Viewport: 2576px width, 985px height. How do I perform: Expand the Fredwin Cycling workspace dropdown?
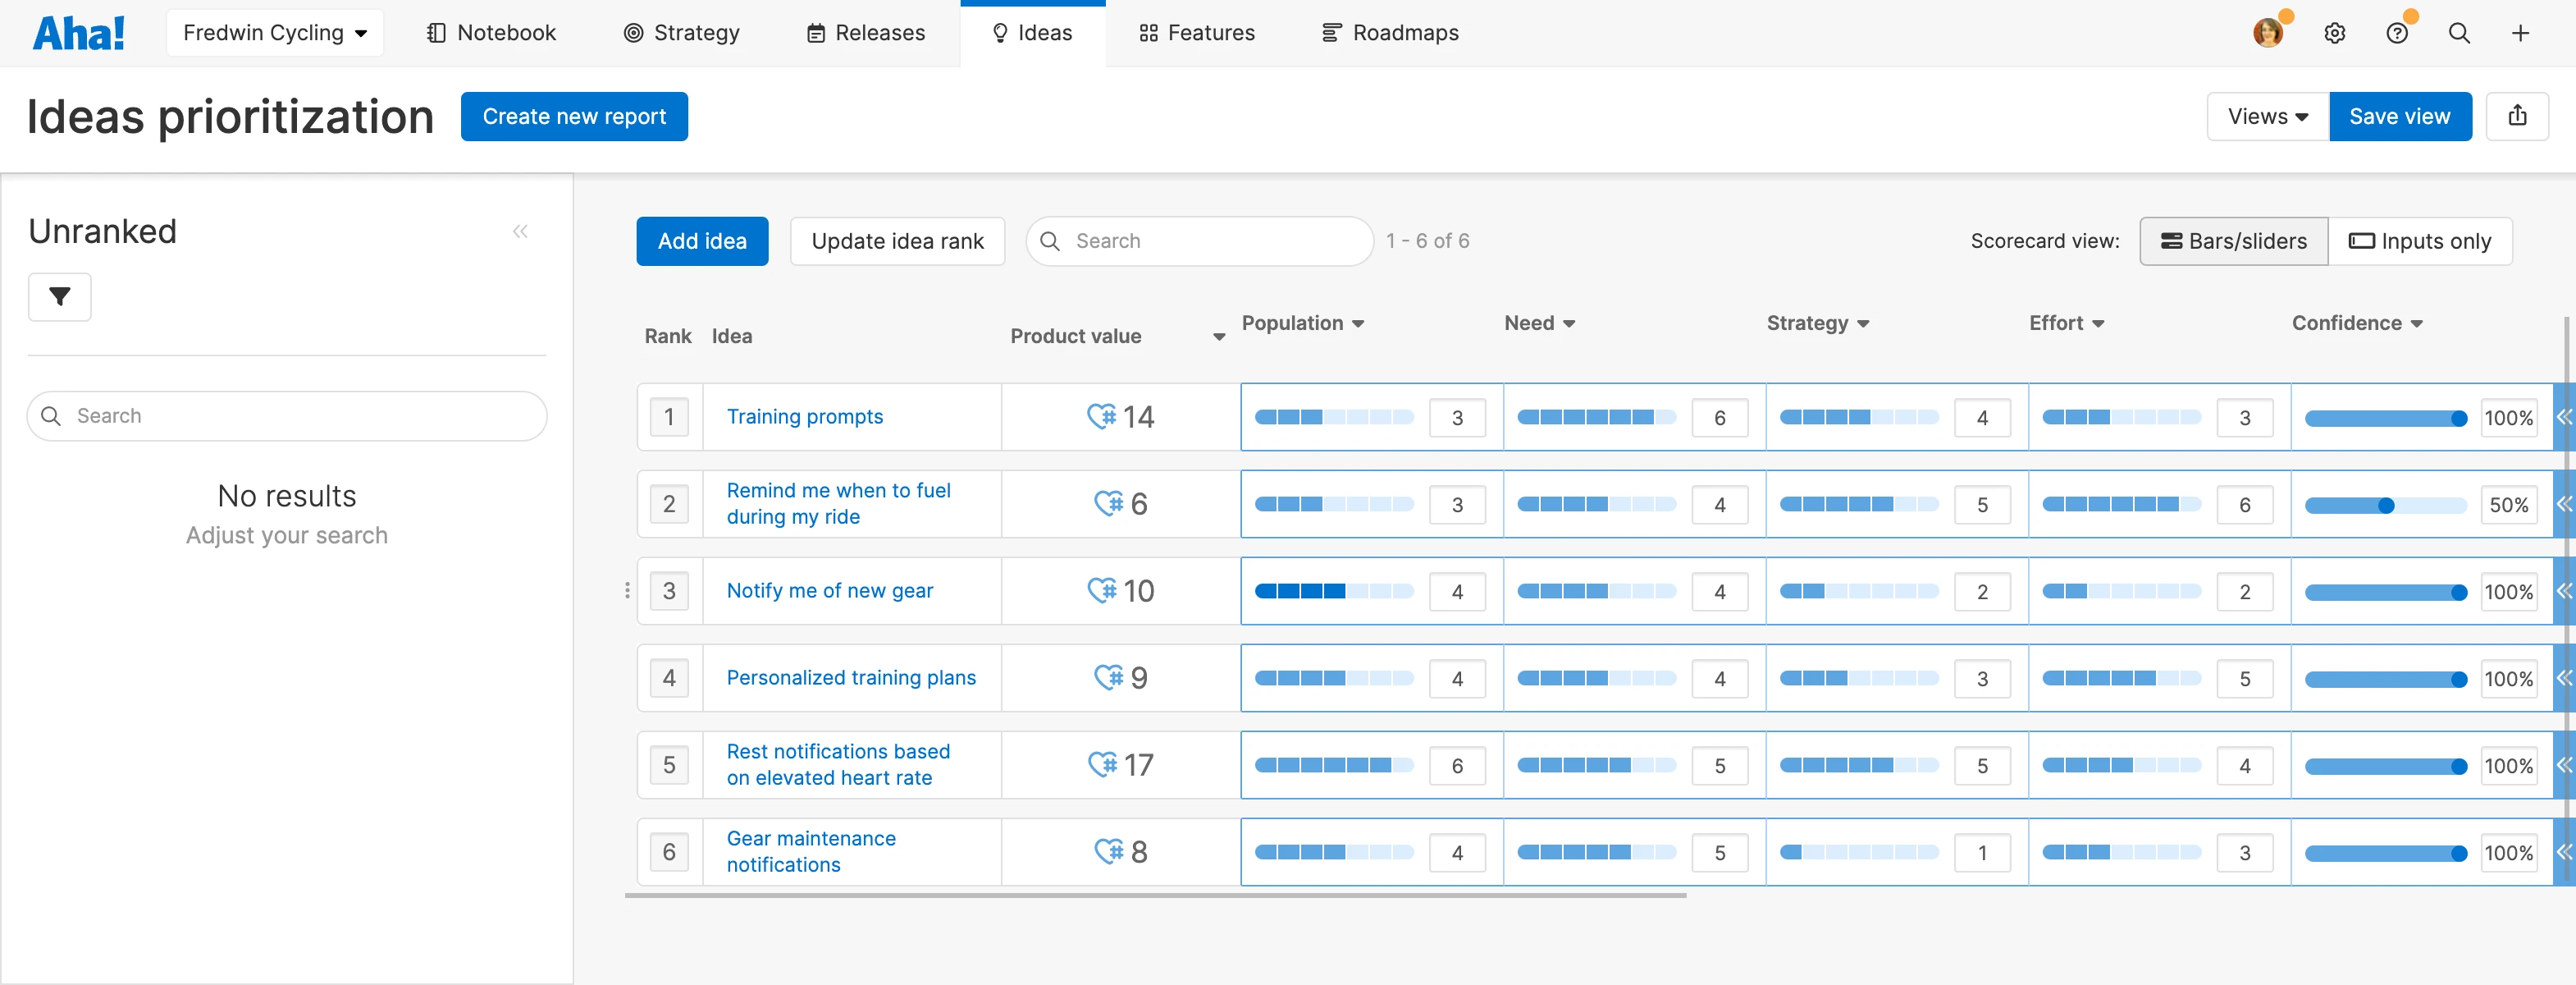[275, 33]
